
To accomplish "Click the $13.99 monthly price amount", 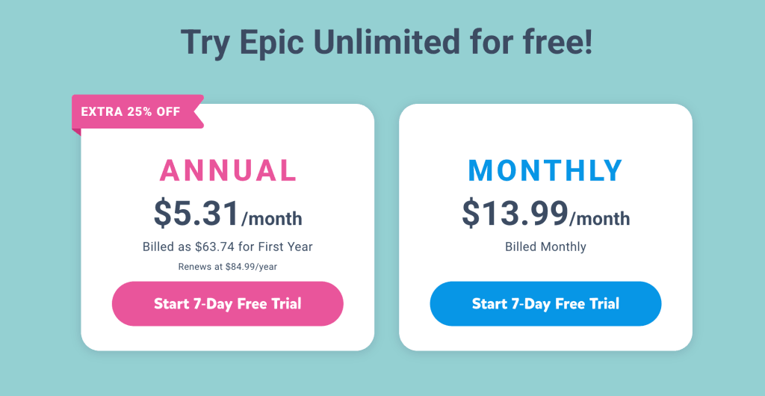I will pos(515,213).
